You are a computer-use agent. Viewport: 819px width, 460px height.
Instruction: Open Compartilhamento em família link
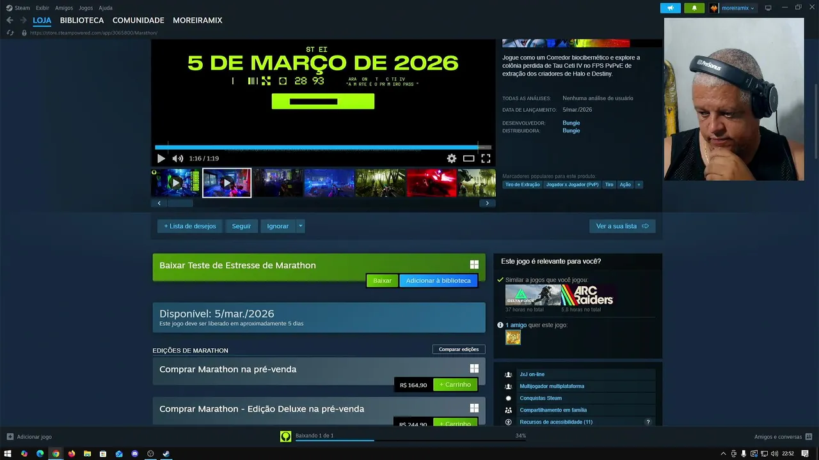pyautogui.click(x=553, y=410)
